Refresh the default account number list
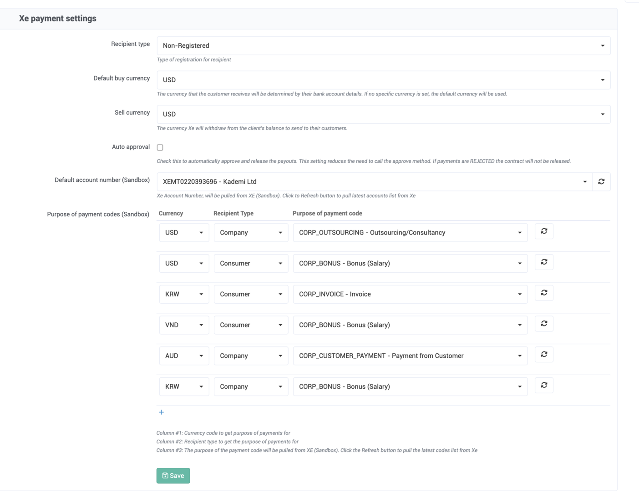 click(x=601, y=181)
